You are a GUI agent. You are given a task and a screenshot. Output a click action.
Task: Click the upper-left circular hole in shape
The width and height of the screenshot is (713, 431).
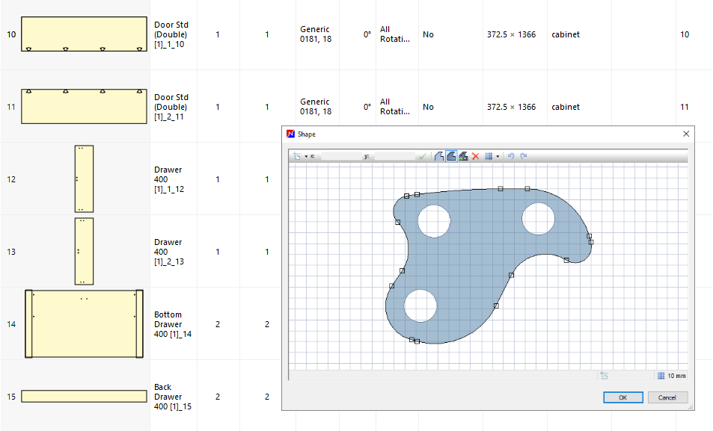(434, 221)
